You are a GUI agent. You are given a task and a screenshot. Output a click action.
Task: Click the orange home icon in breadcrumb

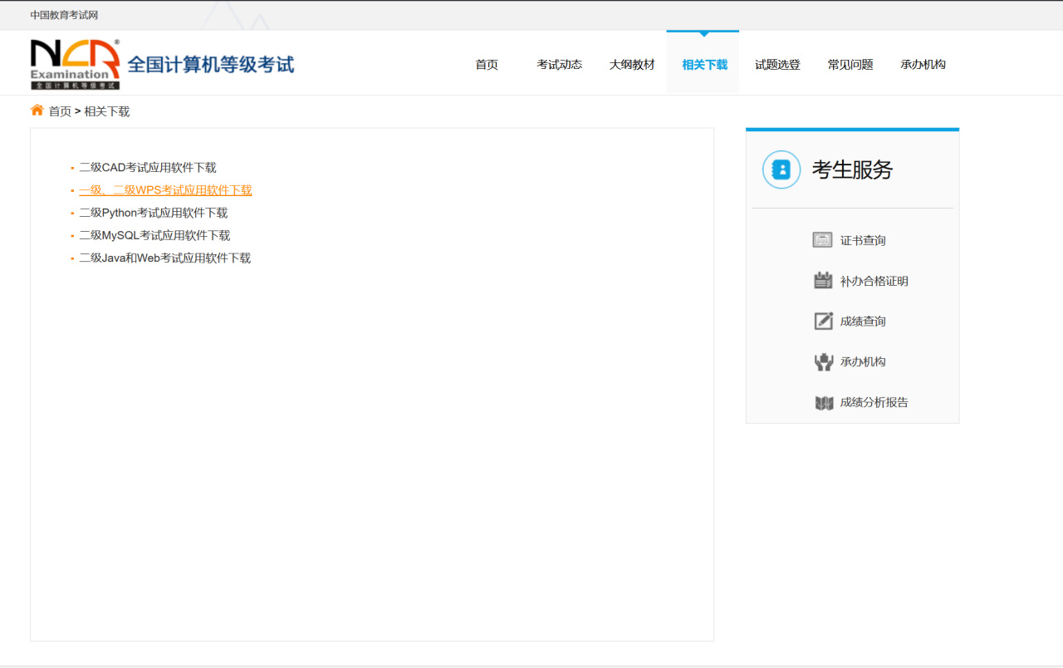37,111
